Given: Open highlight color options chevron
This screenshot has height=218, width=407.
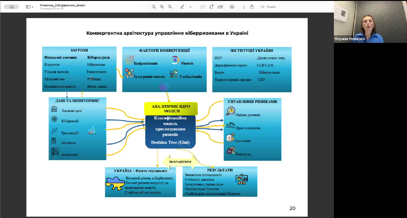Looking at the screenshot, I should tap(190, 7).
